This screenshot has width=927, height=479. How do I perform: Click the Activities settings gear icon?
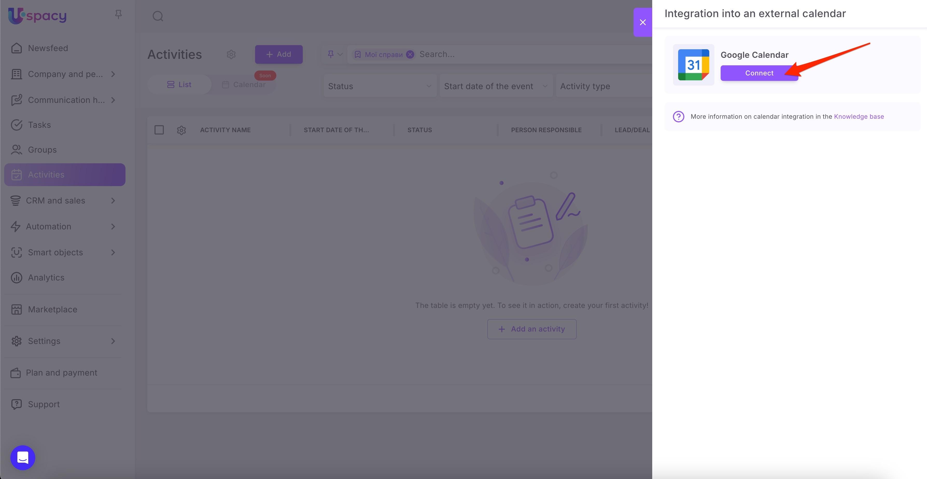[231, 54]
